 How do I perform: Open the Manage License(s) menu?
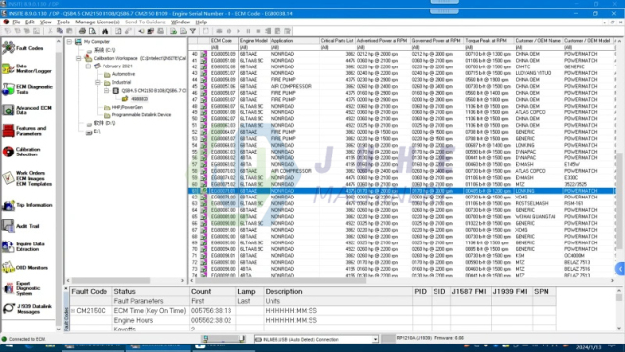pos(98,22)
